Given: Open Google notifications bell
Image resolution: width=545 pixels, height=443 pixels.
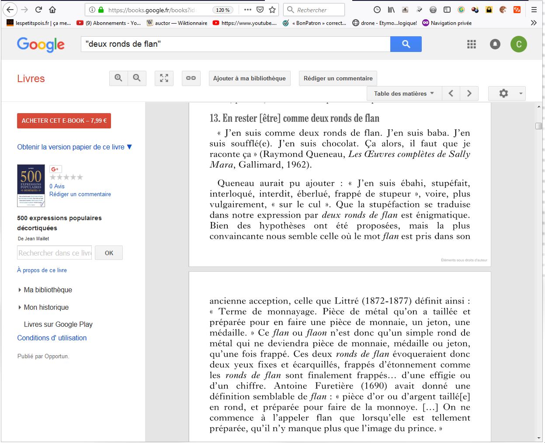Looking at the screenshot, I should 495,44.
